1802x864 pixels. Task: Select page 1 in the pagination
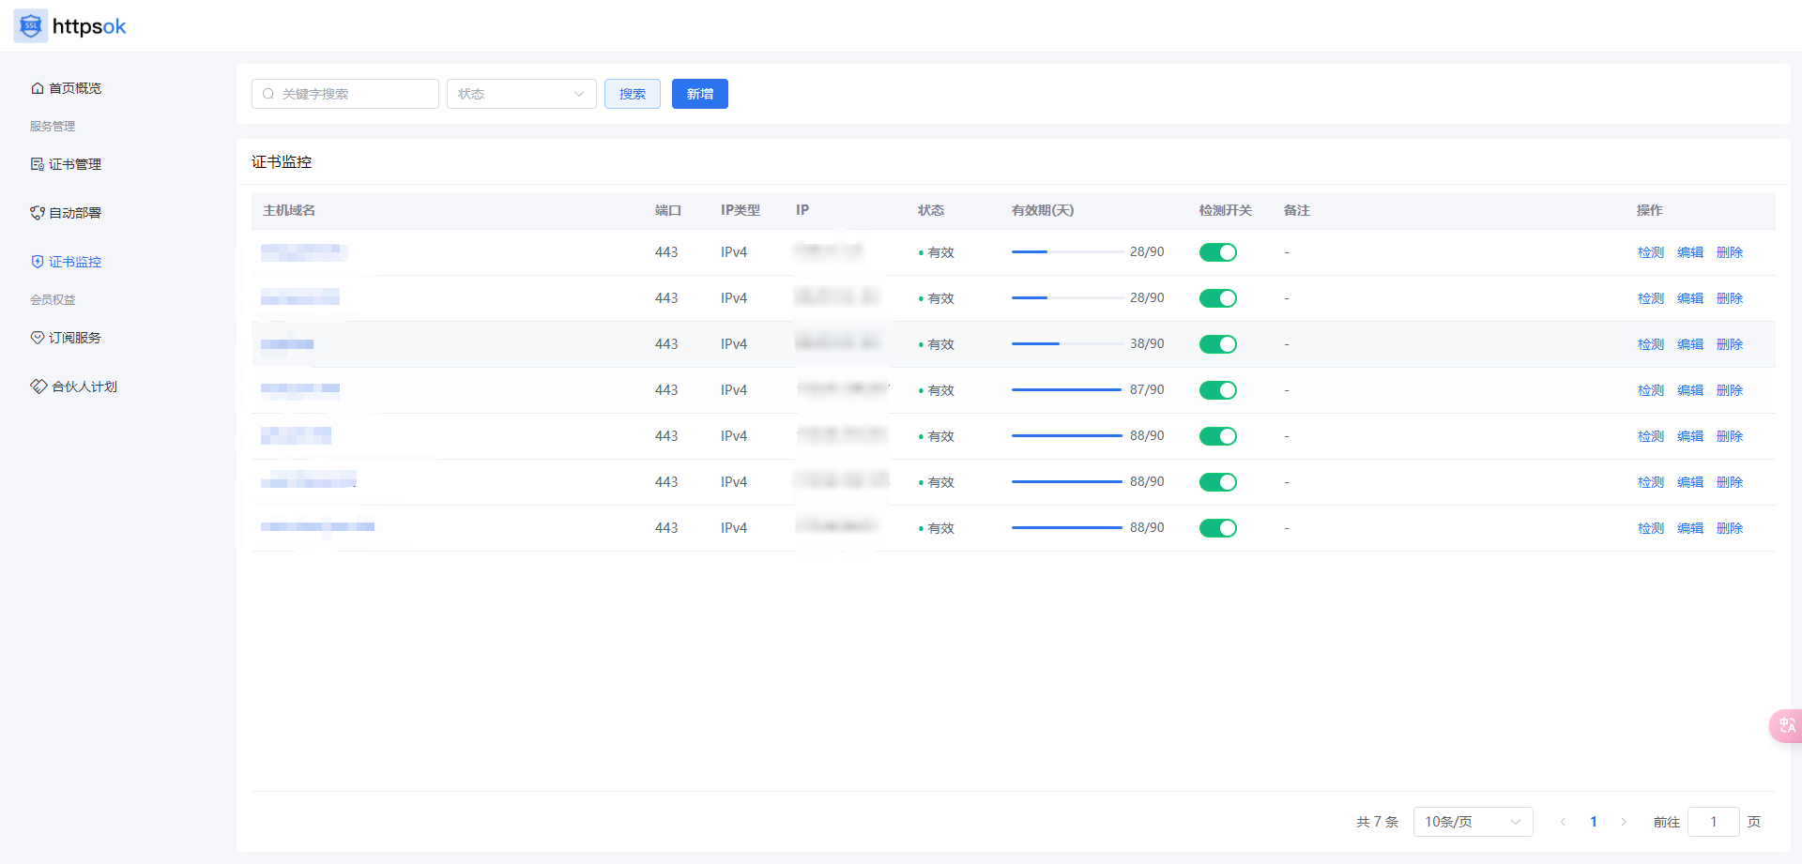pyautogui.click(x=1594, y=822)
